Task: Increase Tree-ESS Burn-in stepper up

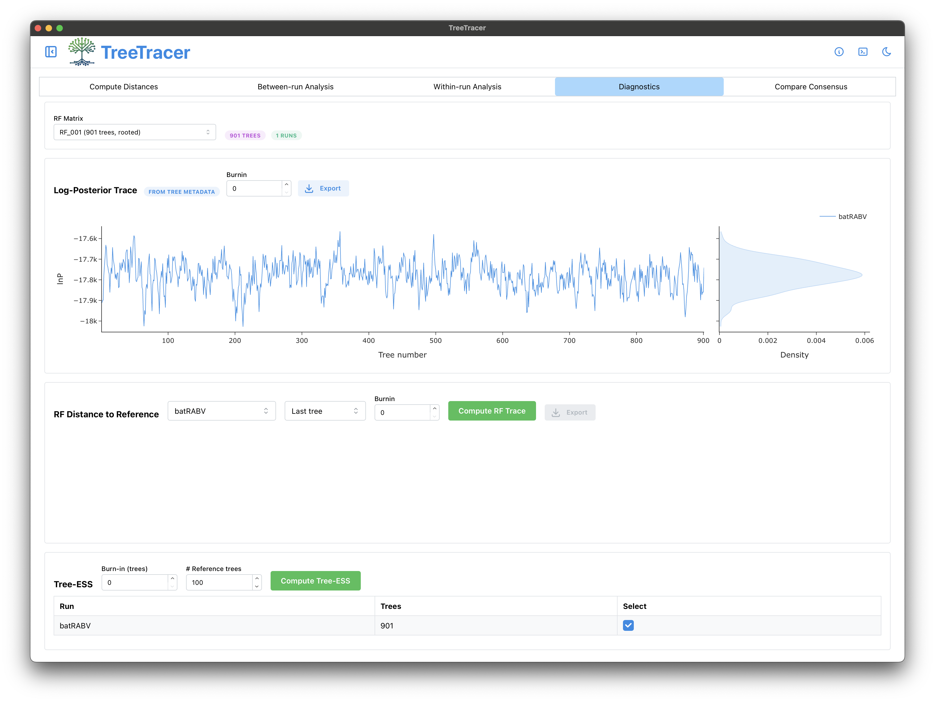Action: [173, 579]
